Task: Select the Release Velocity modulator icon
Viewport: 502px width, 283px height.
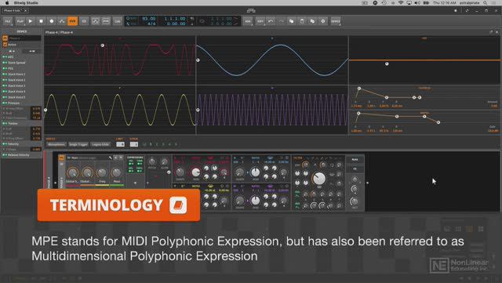Action: tap(5, 155)
